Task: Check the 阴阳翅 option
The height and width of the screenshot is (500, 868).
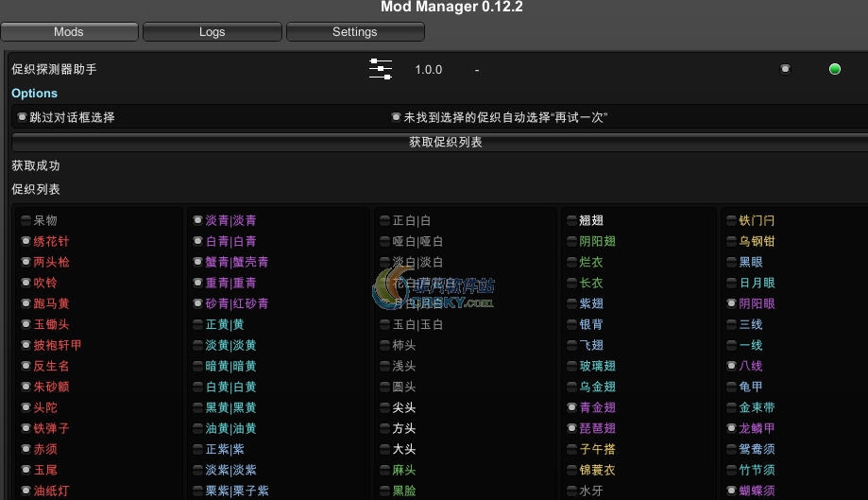Action: (x=571, y=241)
